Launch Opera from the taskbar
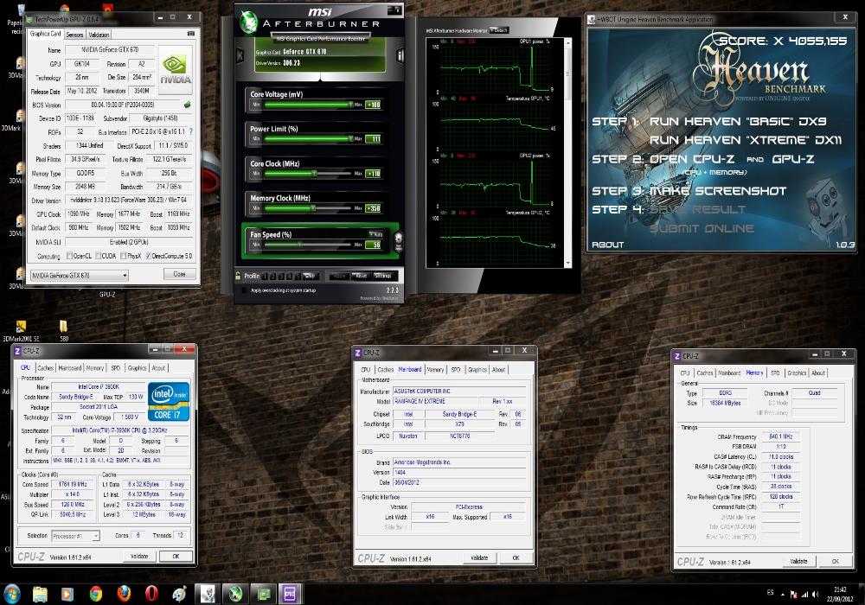This screenshot has width=865, height=605. point(151,594)
